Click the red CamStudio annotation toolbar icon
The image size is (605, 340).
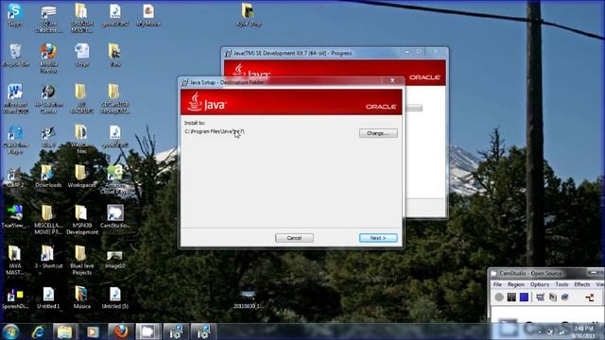click(589, 297)
